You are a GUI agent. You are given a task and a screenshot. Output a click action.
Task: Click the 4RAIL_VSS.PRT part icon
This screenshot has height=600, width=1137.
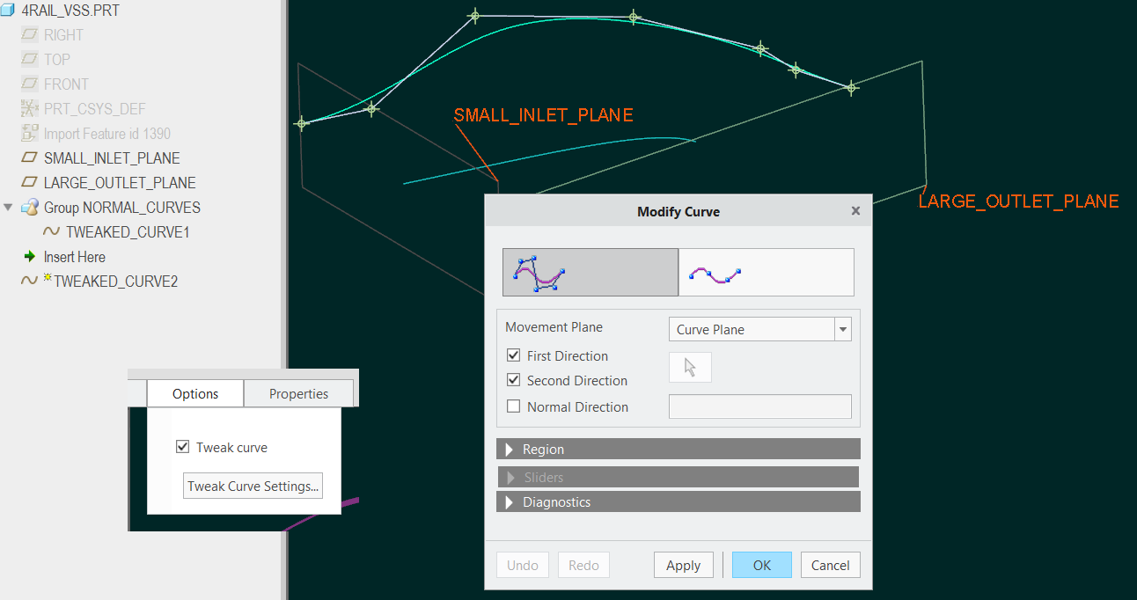pos(8,11)
